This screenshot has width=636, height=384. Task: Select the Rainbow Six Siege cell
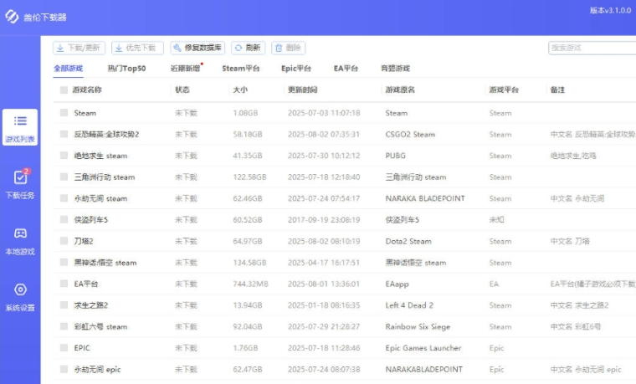click(x=418, y=327)
